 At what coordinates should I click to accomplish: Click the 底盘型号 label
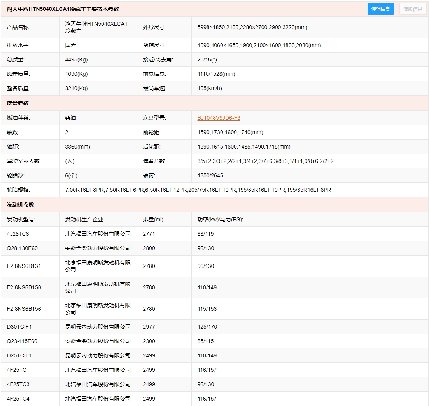coord(154,118)
